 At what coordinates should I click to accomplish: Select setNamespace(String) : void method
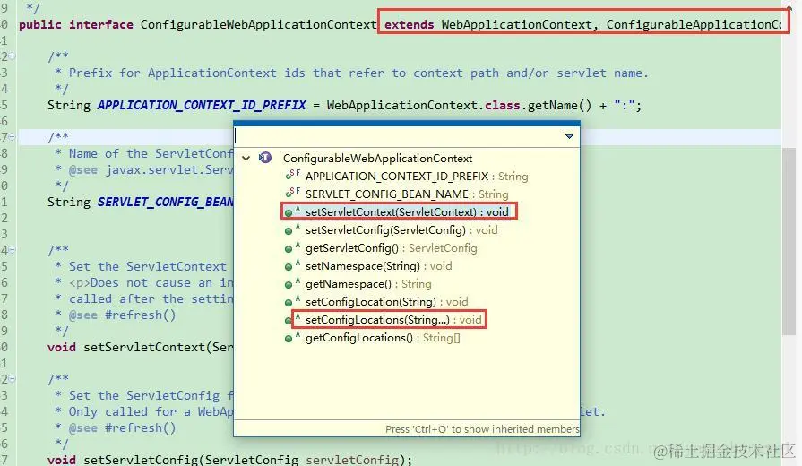(x=378, y=266)
